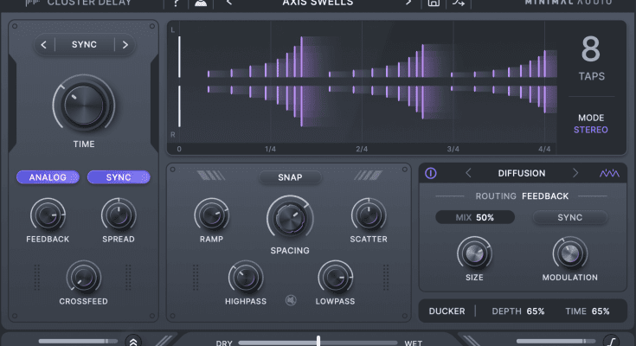The height and width of the screenshot is (346, 636).
Task: Click the user account icon
Action: click(x=202, y=3)
